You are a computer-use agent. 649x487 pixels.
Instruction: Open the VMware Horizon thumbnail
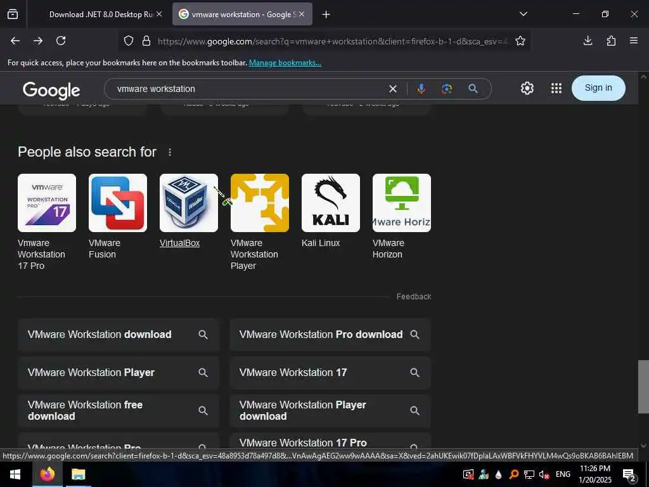pos(401,202)
